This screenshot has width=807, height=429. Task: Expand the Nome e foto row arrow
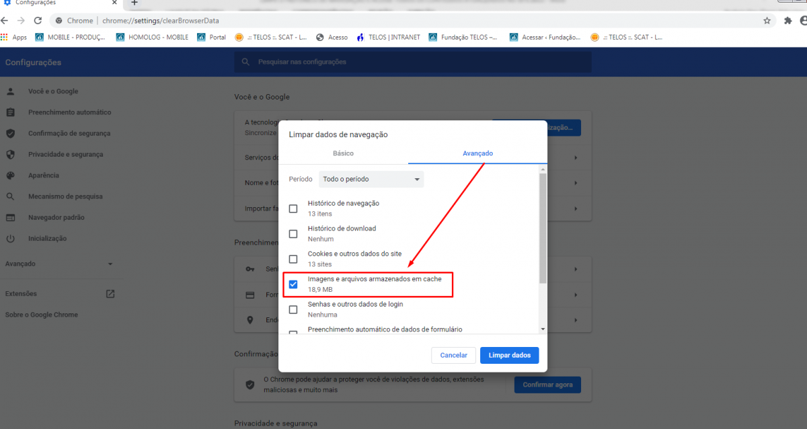point(576,183)
